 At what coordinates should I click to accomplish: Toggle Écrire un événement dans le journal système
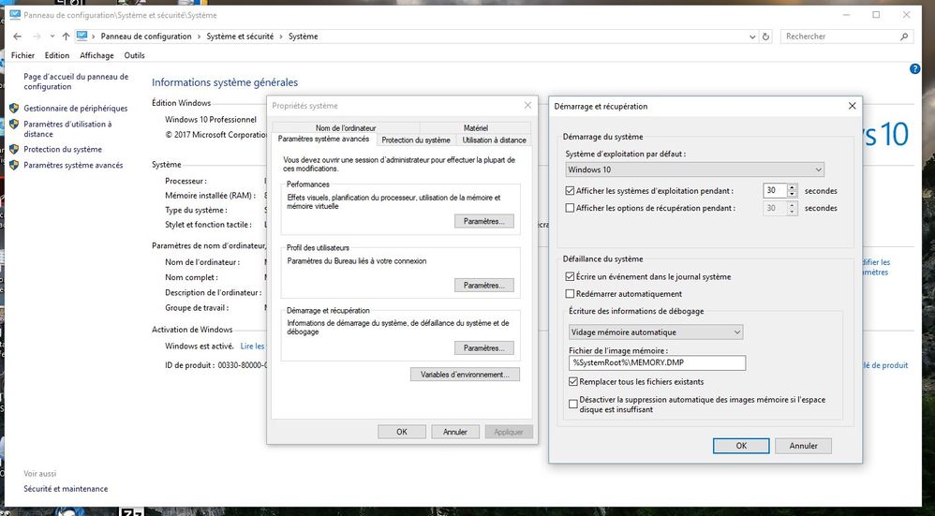click(x=570, y=277)
